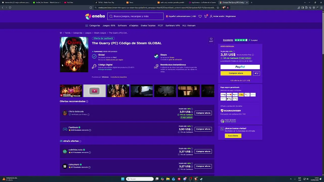The height and width of the screenshot is (182, 324).
Task: Open language and currency selector
Action: point(181,16)
